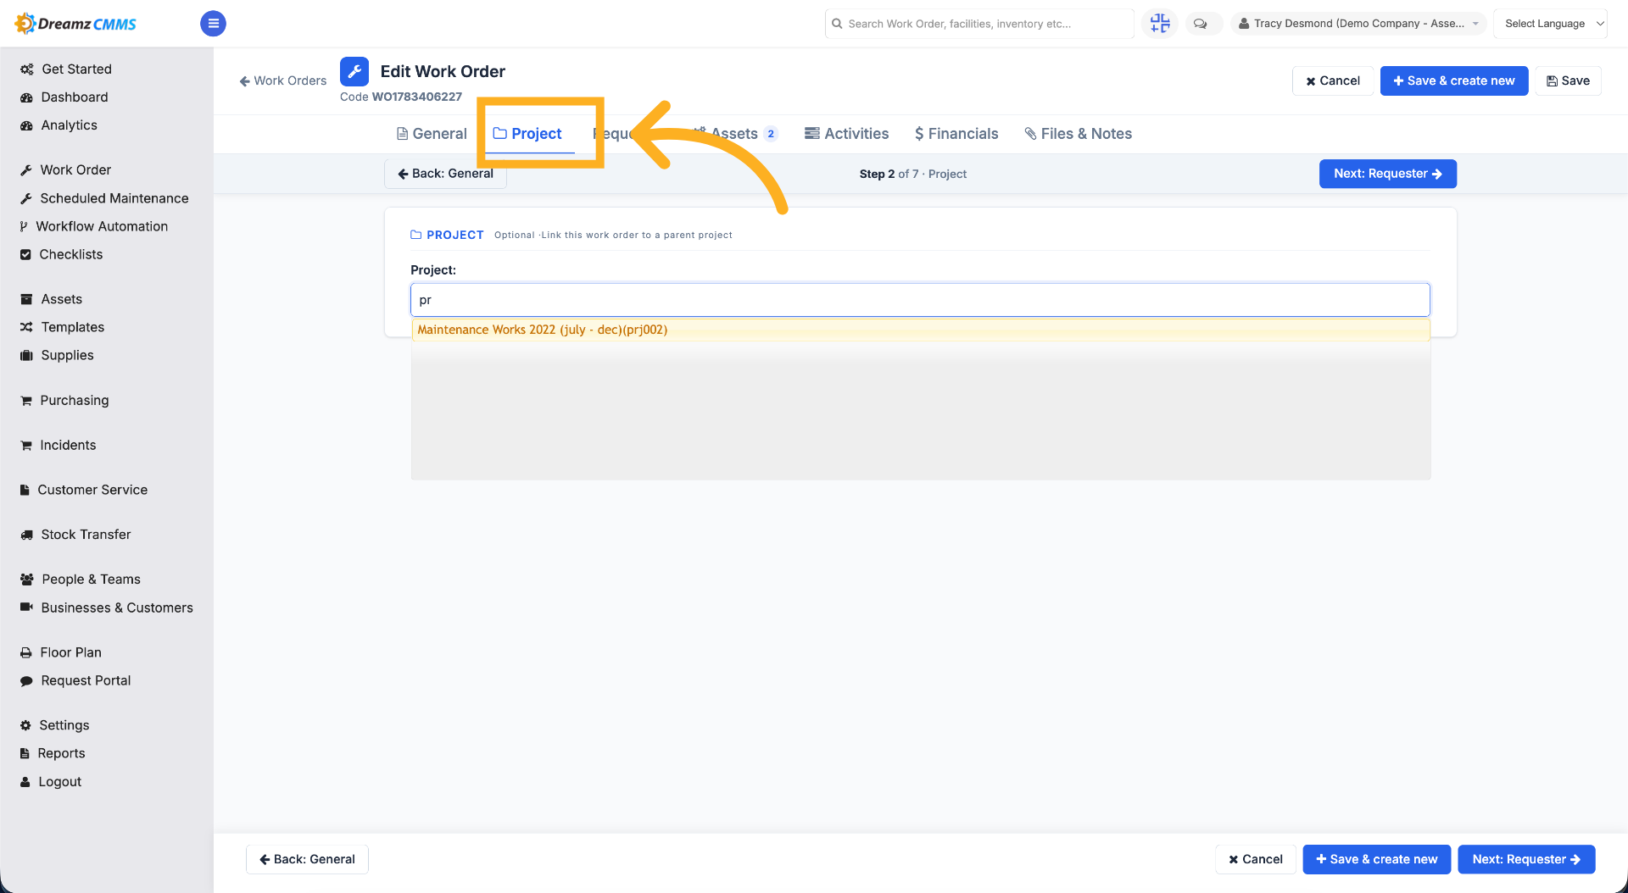The width and height of the screenshot is (1628, 893).
Task: Open Workflow Automation in sidebar
Action: 93,226
